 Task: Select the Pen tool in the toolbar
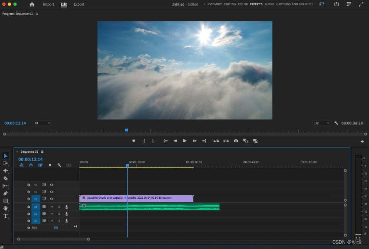click(6, 193)
